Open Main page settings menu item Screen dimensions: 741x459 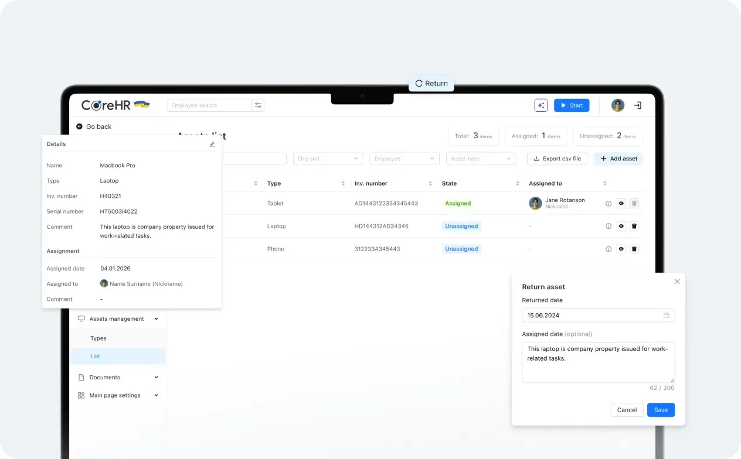(x=118, y=395)
